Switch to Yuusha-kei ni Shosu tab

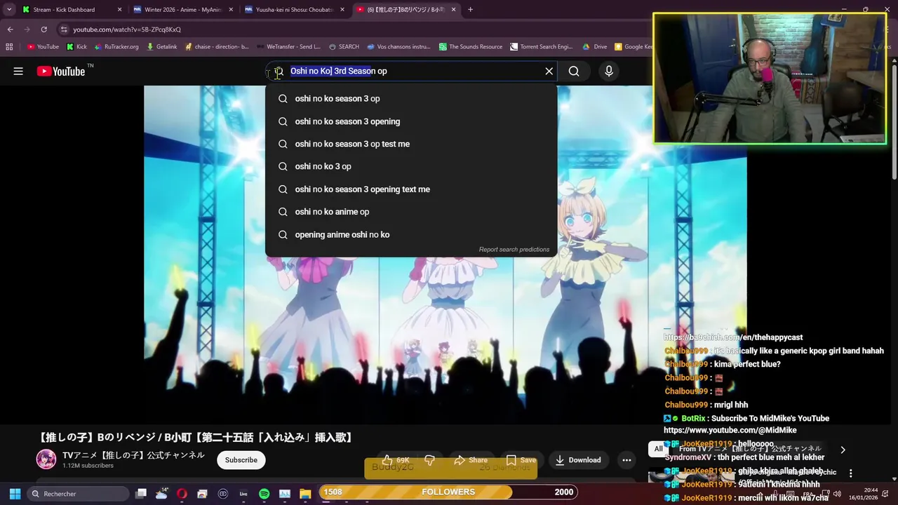(294, 10)
